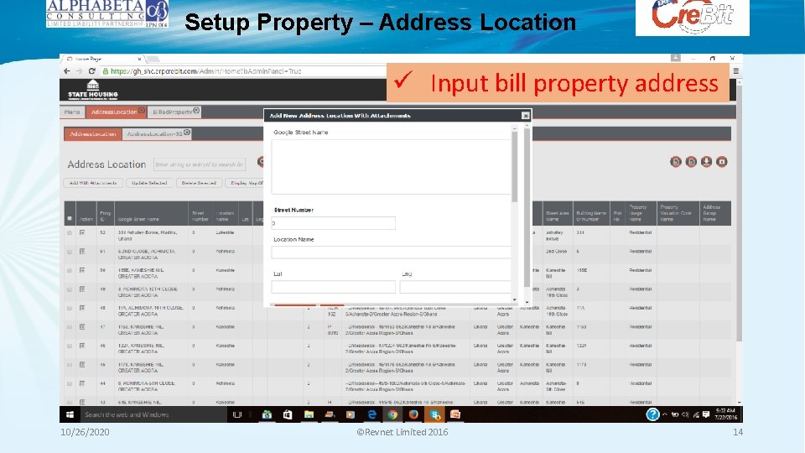
Task: Click the Lat input field
Action: pyautogui.click(x=333, y=287)
